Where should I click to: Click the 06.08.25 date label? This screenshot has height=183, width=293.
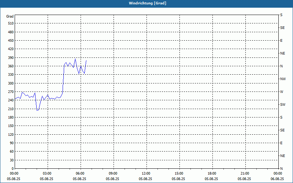tap(277, 179)
